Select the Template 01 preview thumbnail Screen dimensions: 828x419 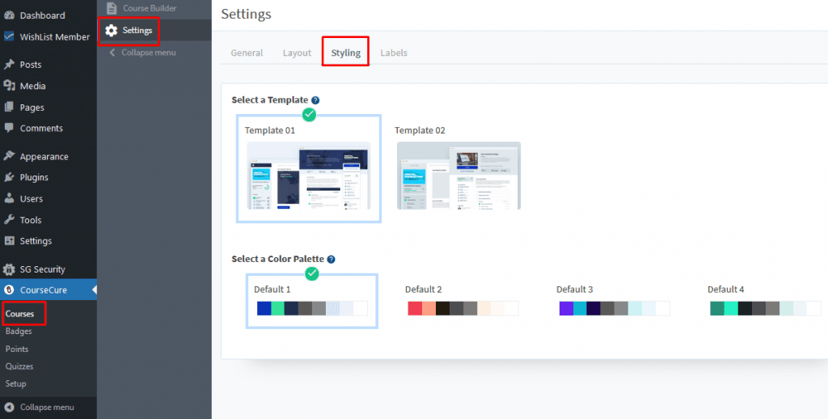[x=308, y=176]
